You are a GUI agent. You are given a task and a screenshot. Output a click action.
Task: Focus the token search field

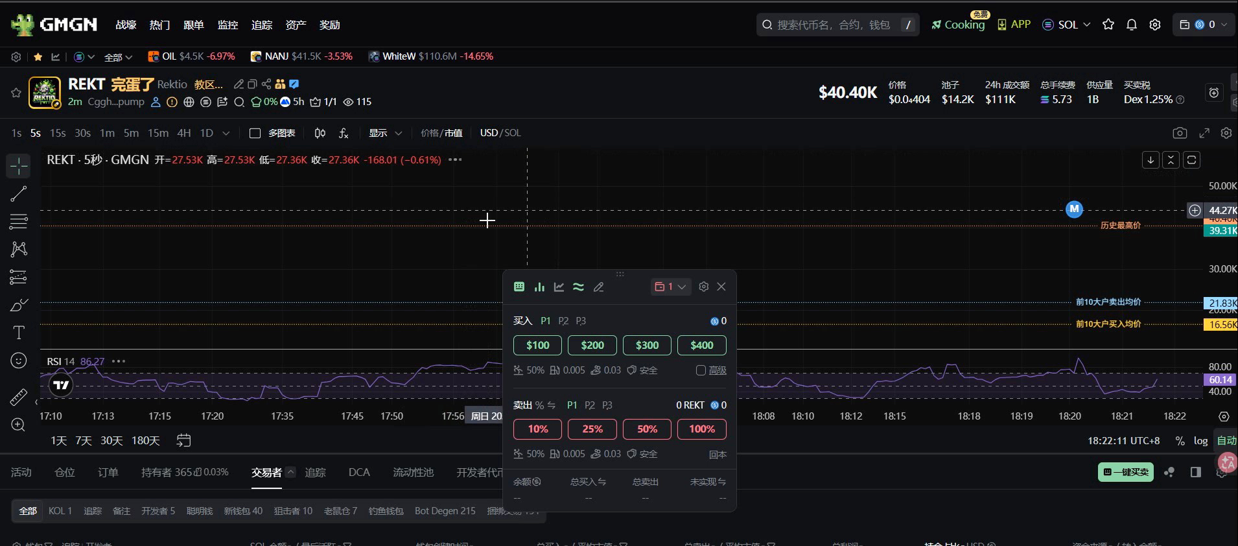pos(837,25)
